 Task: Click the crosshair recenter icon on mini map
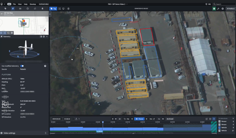point(1,33)
